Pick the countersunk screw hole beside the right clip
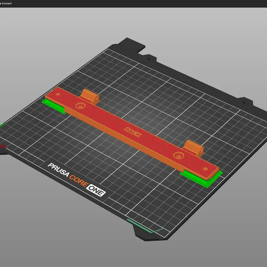 [x=179, y=156]
